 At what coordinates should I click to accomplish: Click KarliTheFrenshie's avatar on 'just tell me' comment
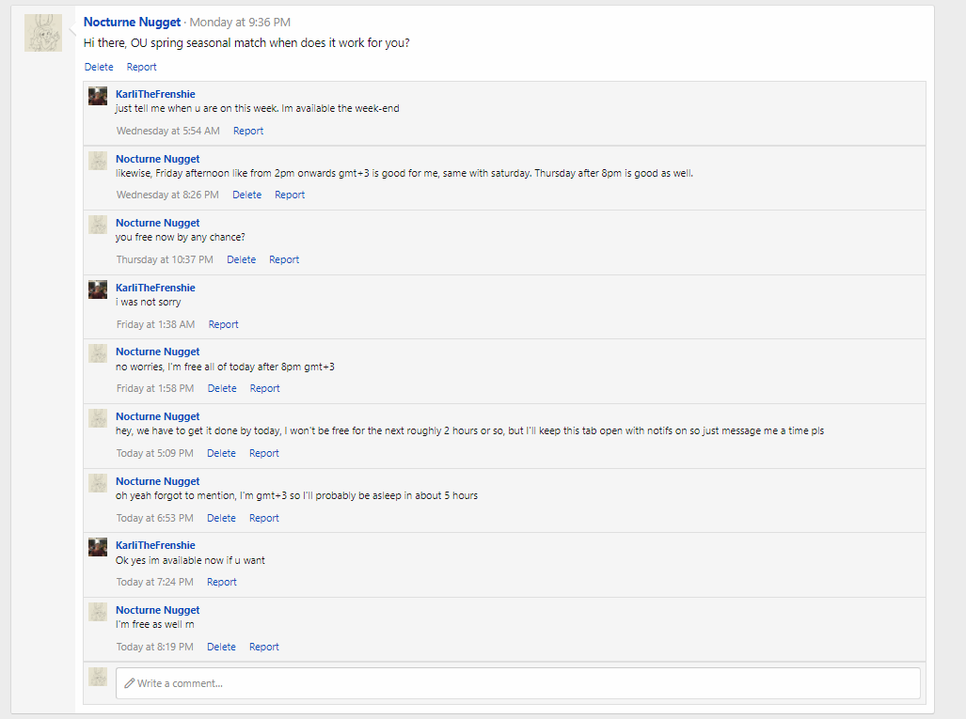click(x=98, y=97)
